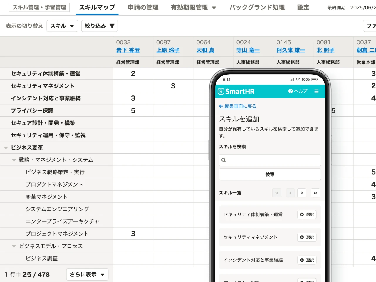Collapse the ビジネス変革 tree node
Viewport: 376px width, 282px height.
click(6, 147)
